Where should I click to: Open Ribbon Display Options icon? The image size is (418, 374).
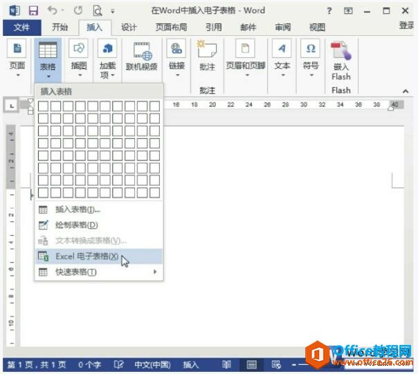348,11
